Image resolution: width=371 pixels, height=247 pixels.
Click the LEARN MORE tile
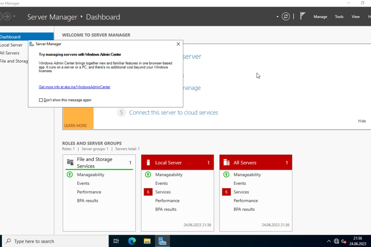[x=78, y=118]
